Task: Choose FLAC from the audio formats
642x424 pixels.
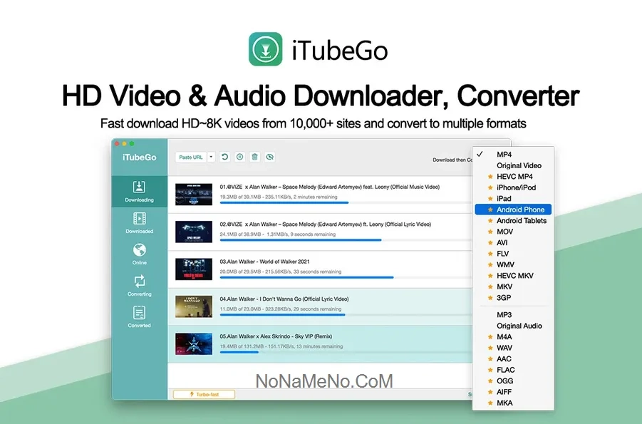Action: pos(505,370)
